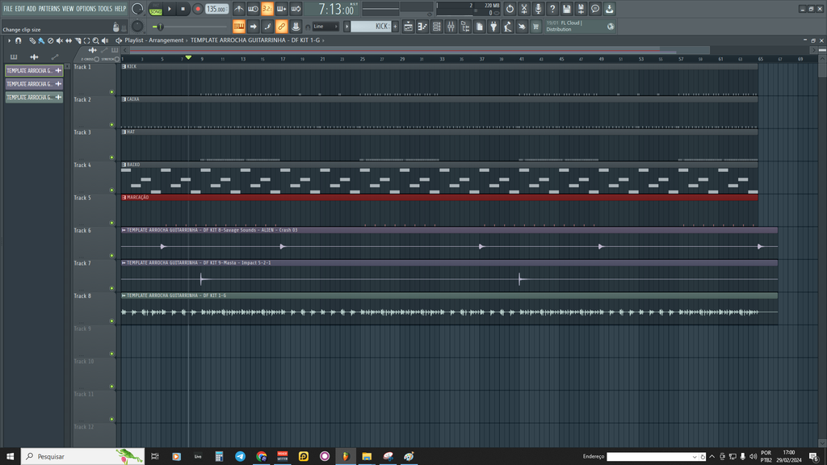This screenshot has width=827, height=465.
Task: Toggle loop recording button
Action: pos(296,9)
